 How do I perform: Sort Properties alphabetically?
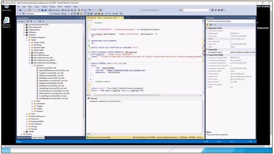[x=211, y=25]
